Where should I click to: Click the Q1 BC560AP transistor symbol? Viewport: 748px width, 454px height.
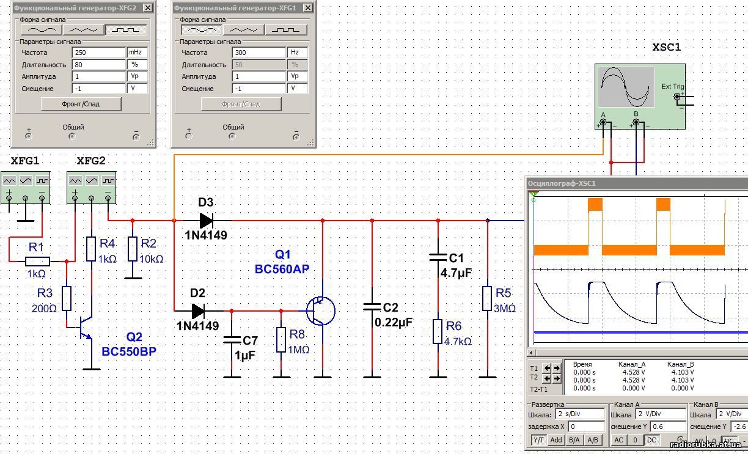[321, 310]
